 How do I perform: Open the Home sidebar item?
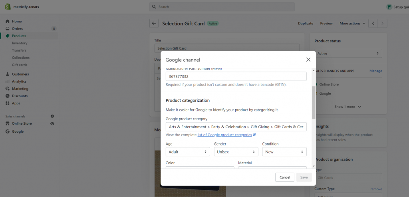pyautogui.click(x=17, y=22)
